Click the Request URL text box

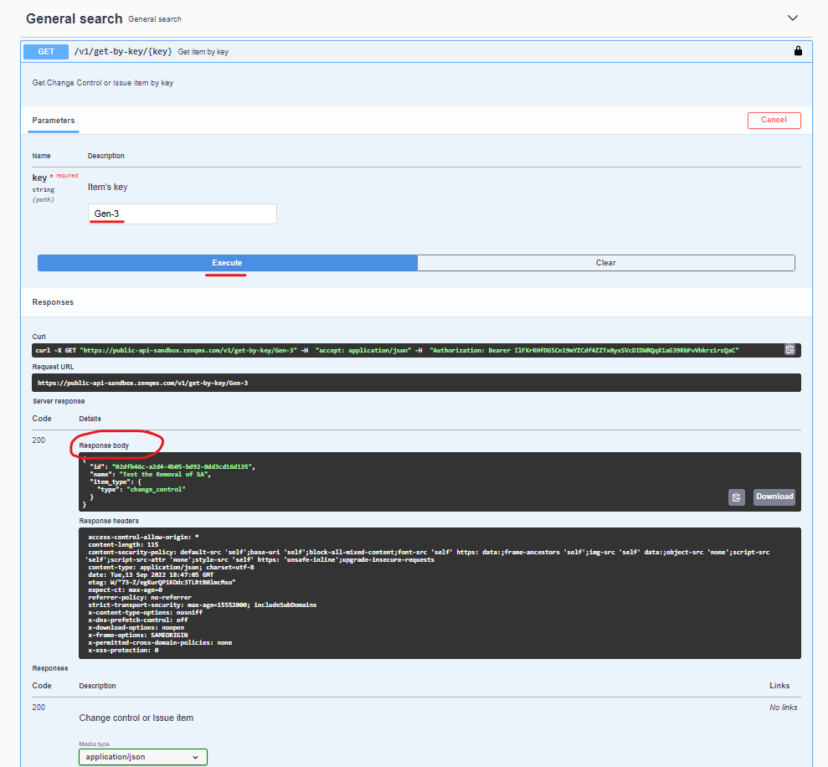pos(416,383)
